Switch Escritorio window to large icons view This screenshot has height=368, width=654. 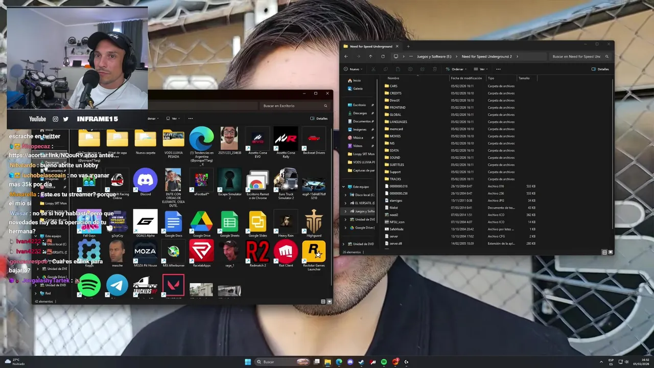point(329,302)
